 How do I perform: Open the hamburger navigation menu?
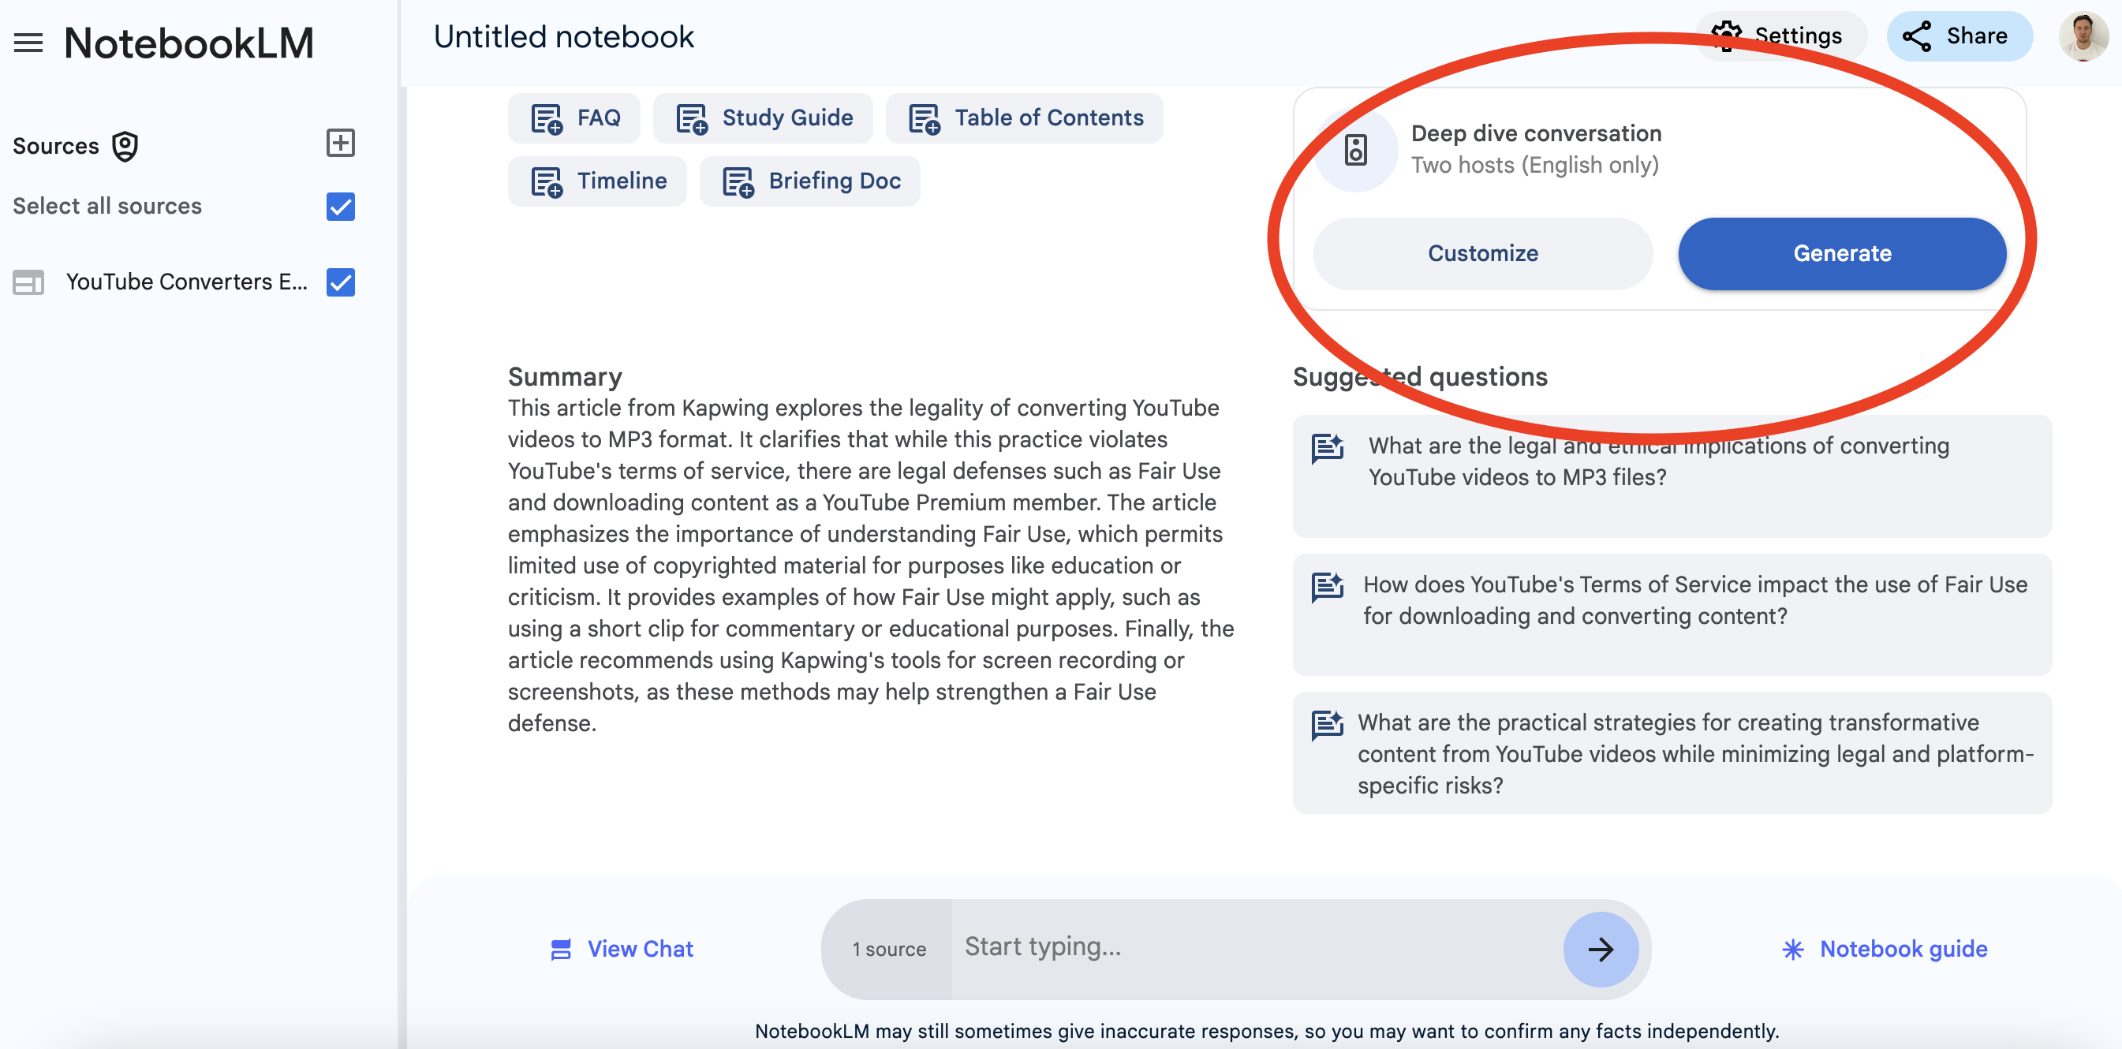pyautogui.click(x=27, y=42)
